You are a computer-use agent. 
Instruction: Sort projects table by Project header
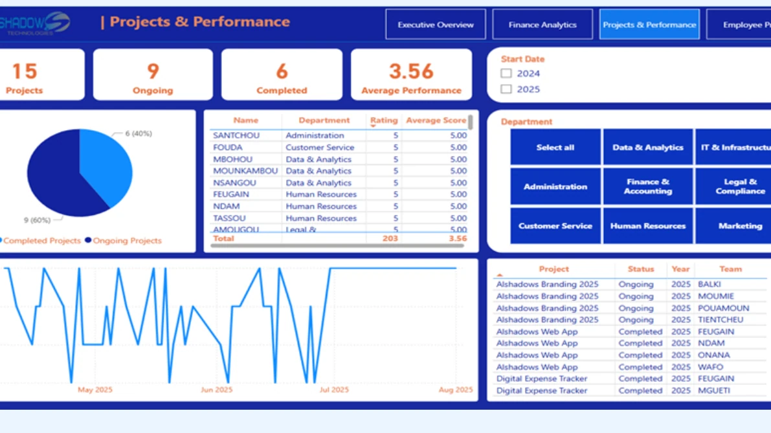pos(553,269)
